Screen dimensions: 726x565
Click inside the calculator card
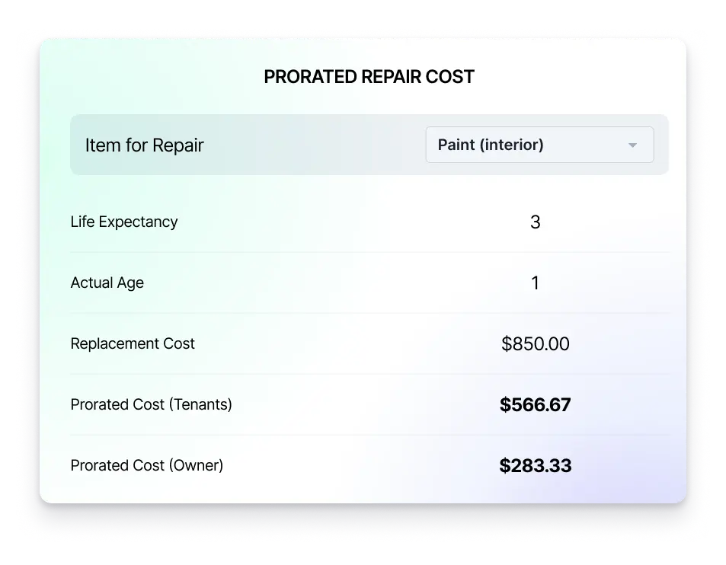click(369, 305)
